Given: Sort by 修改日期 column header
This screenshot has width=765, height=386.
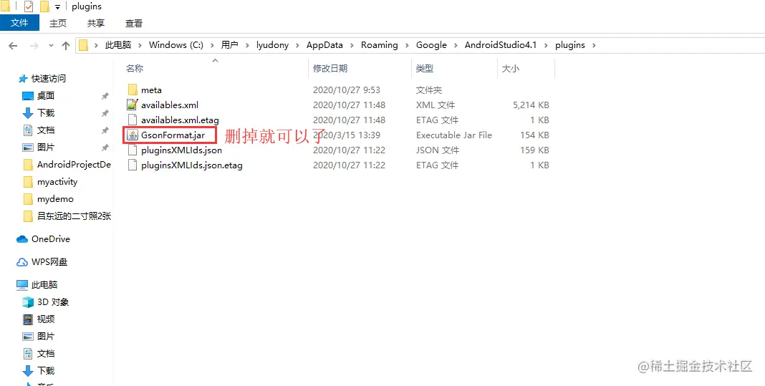Looking at the screenshot, I should point(330,69).
